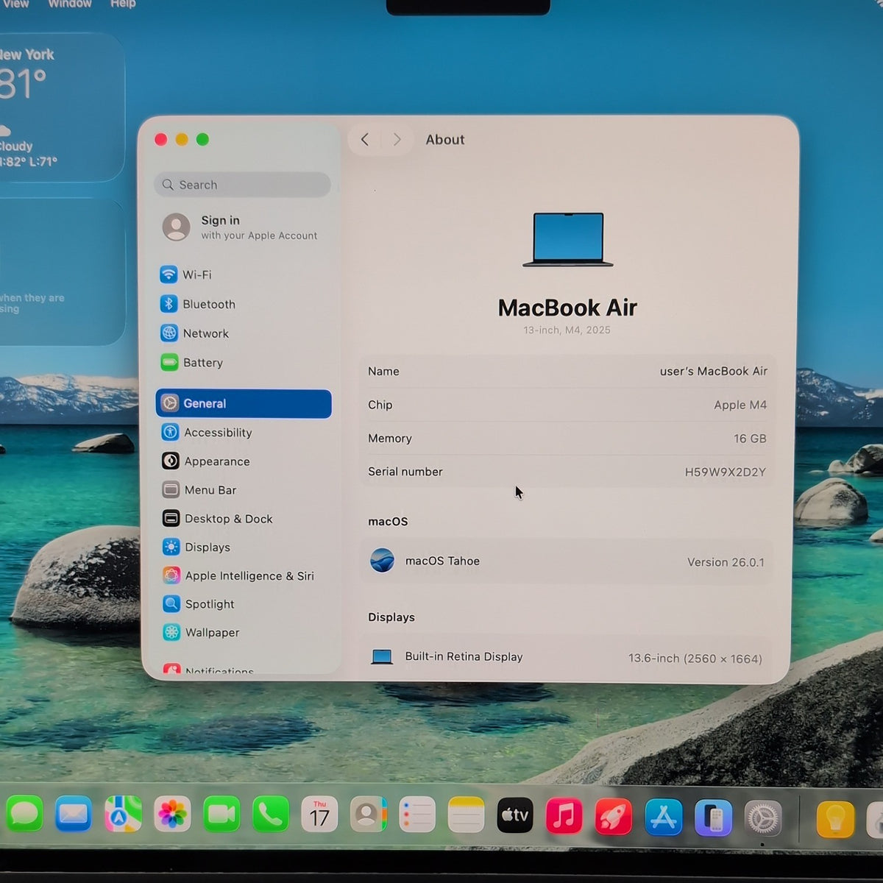Click the Search field in settings
The height and width of the screenshot is (883, 883).
point(243,185)
